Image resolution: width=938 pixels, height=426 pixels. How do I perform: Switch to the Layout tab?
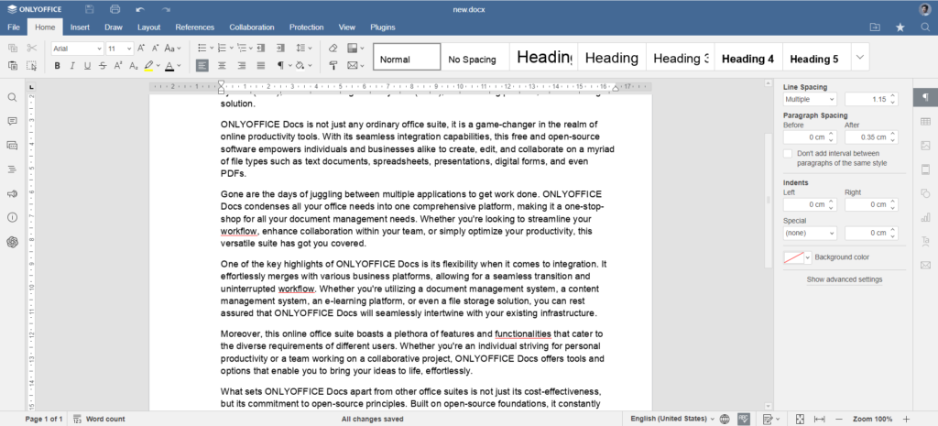(x=149, y=27)
